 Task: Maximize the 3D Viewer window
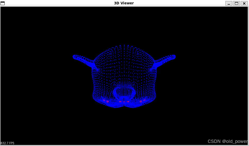(x=236, y=3)
